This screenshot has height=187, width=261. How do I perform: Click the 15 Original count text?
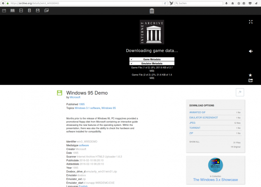tap(235, 147)
